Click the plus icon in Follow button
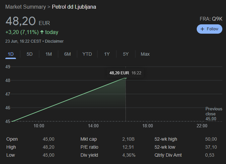The image size is (226, 164). pyautogui.click(x=202, y=29)
